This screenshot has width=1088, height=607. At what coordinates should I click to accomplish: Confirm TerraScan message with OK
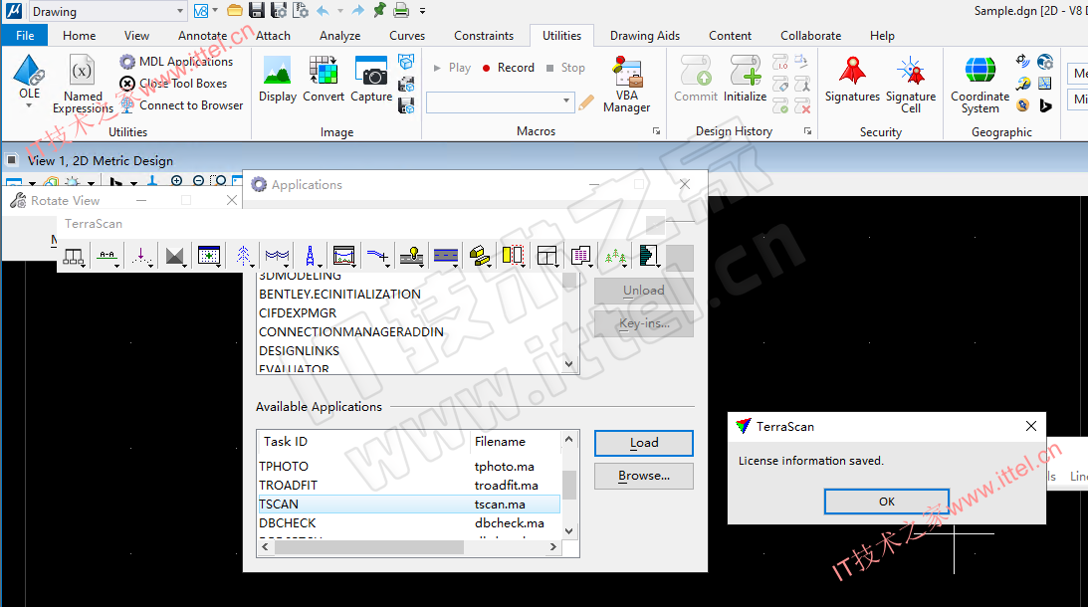pos(886,501)
